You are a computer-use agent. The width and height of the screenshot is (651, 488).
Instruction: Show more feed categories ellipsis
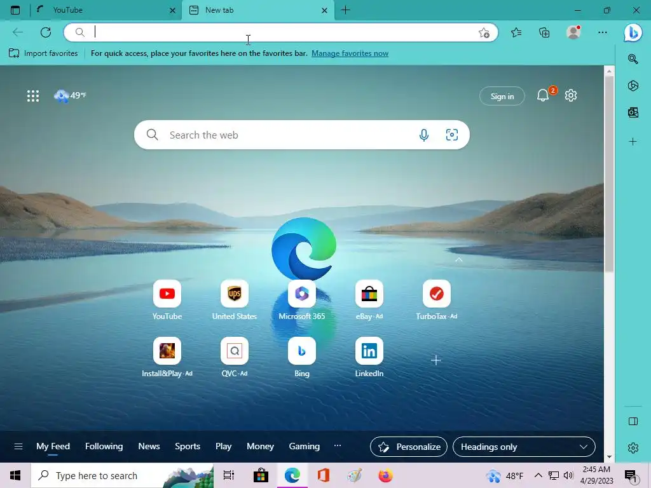[338, 445]
